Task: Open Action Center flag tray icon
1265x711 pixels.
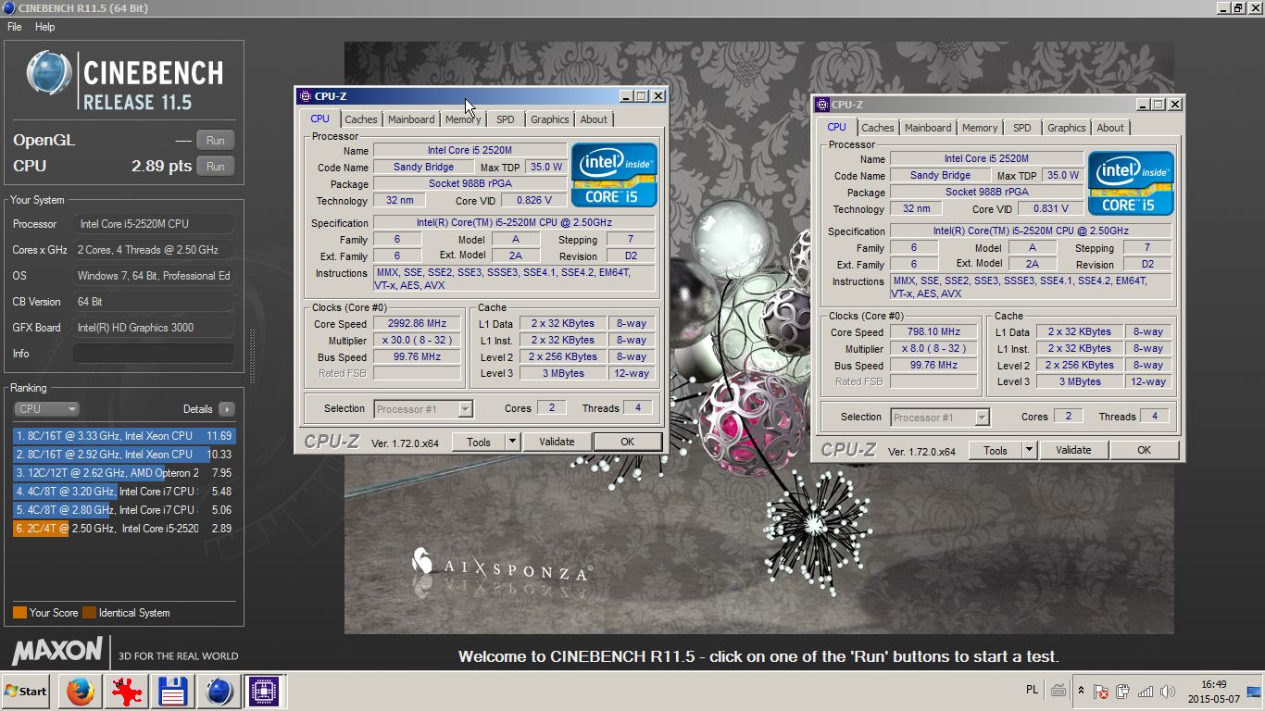Action: click(x=1101, y=691)
